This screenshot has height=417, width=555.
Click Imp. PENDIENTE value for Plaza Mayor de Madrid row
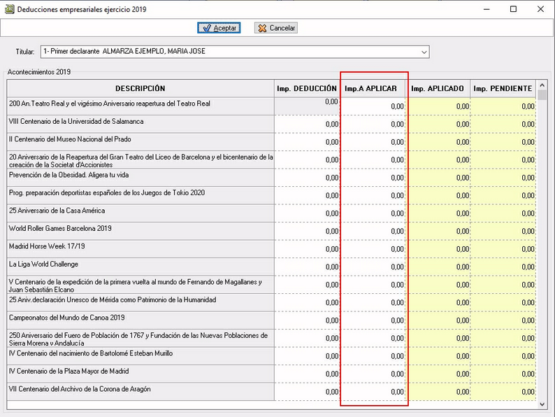pos(503,374)
